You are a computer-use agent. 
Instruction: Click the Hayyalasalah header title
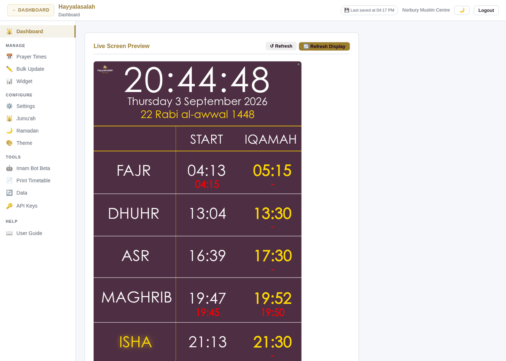pos(77,7)
